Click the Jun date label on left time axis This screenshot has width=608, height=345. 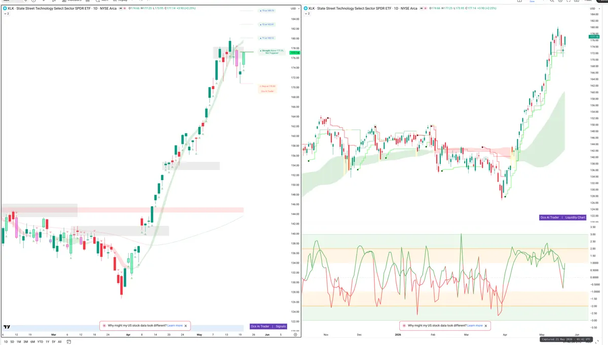tap(267, 334)
